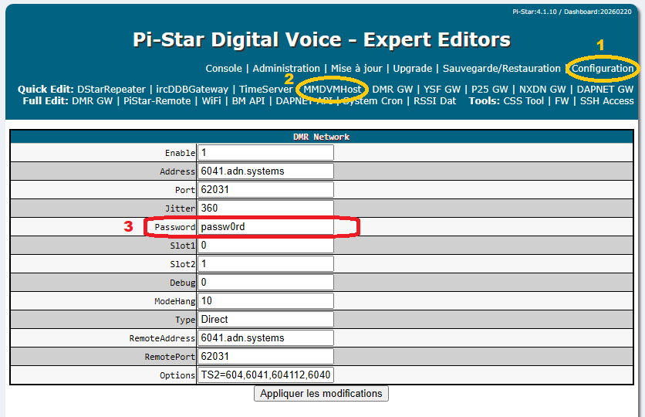Open MMDVMHost quick edit link
645x417 pixels.
[333, 90]
